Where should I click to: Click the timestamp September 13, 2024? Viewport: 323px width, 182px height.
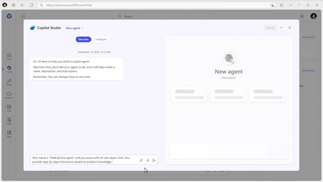click(94, 52)
